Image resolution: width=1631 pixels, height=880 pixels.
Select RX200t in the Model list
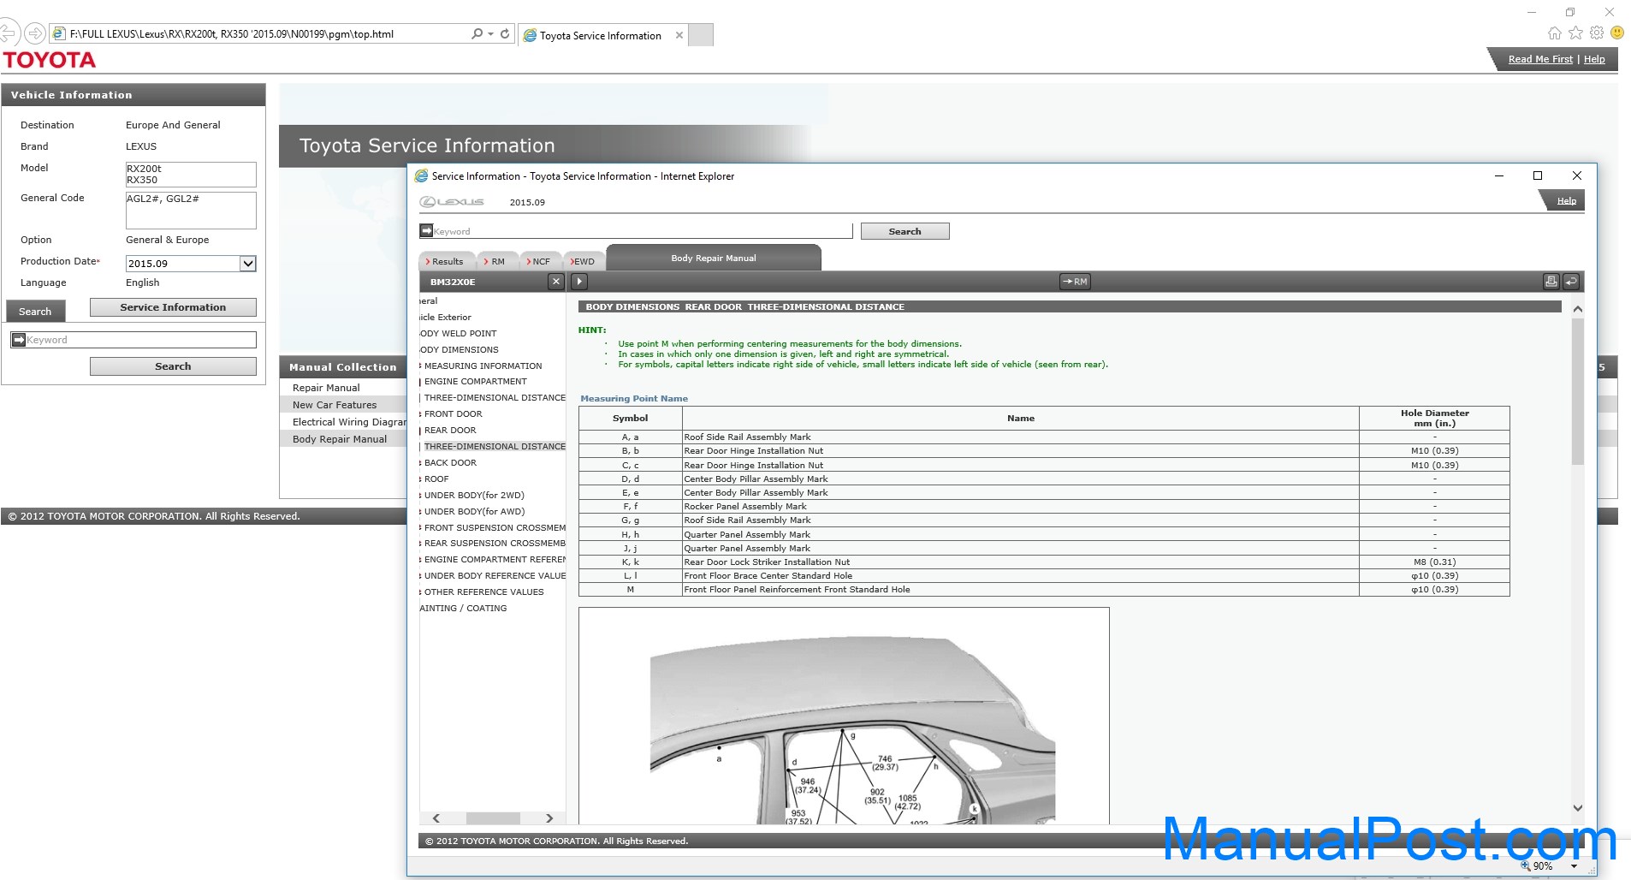tap(144, 169)
